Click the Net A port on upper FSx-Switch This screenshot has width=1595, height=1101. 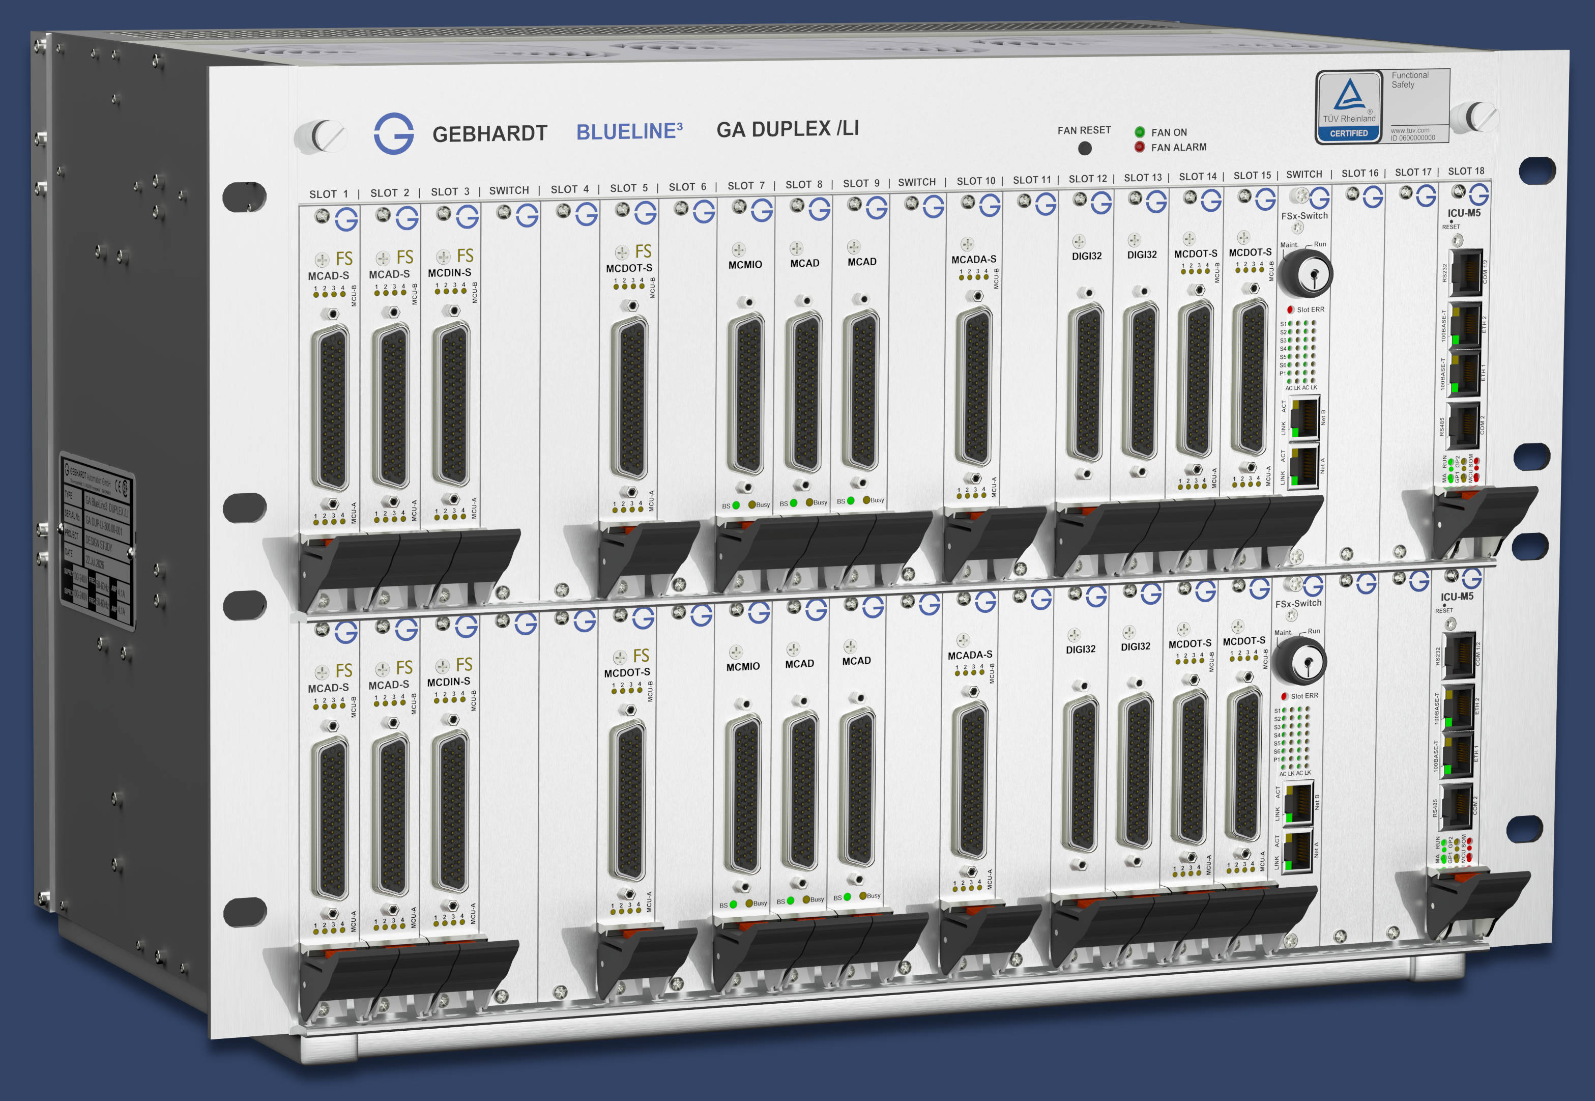[1303, 467]
